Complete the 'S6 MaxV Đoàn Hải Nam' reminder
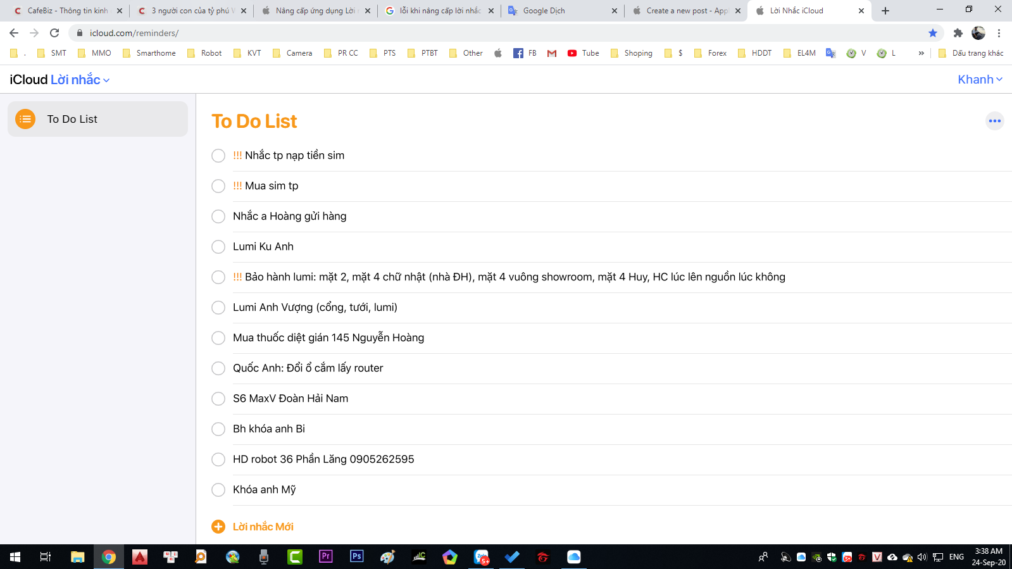The width and height of the screenshot is (1012, 569). (x=218, y=399)
